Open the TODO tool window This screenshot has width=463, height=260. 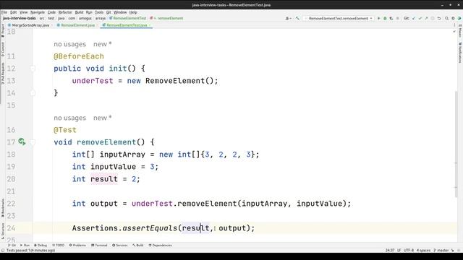[58, 246]
